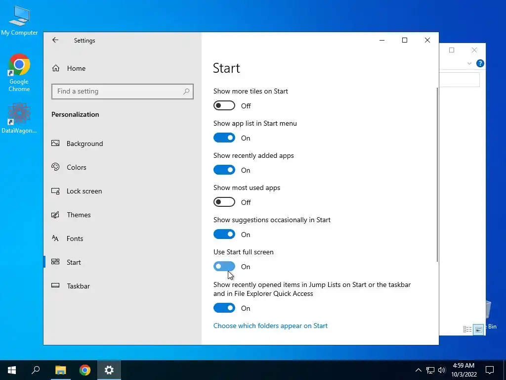
Task: Toggle Show app list in Start menu
Action: point(224,138)
